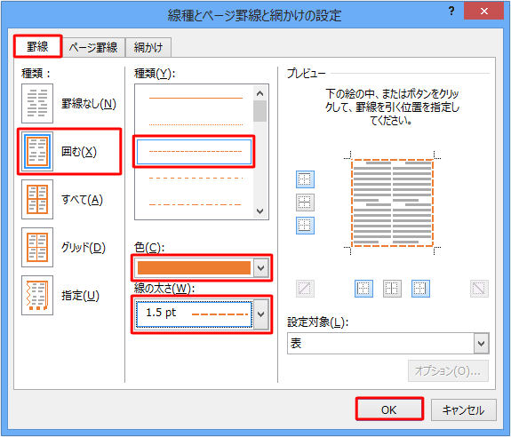511x437 pixels.
Task: Pick the すべて (all) border setting icon
Action: pos(37,199)
